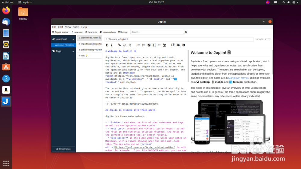Viewport: 301px width, 169px height.
Task: Open ubuntu home folder on desktop
Action: point(23,14)
